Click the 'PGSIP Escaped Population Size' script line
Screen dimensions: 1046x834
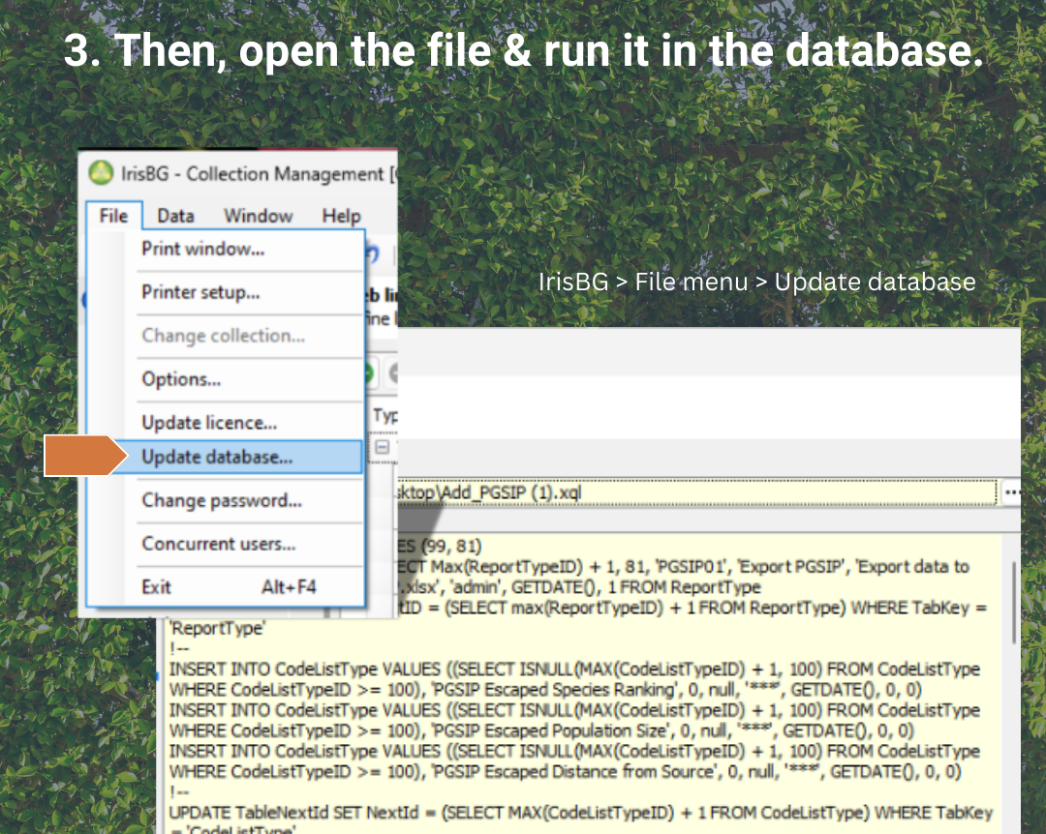click(x=541, y=730)
